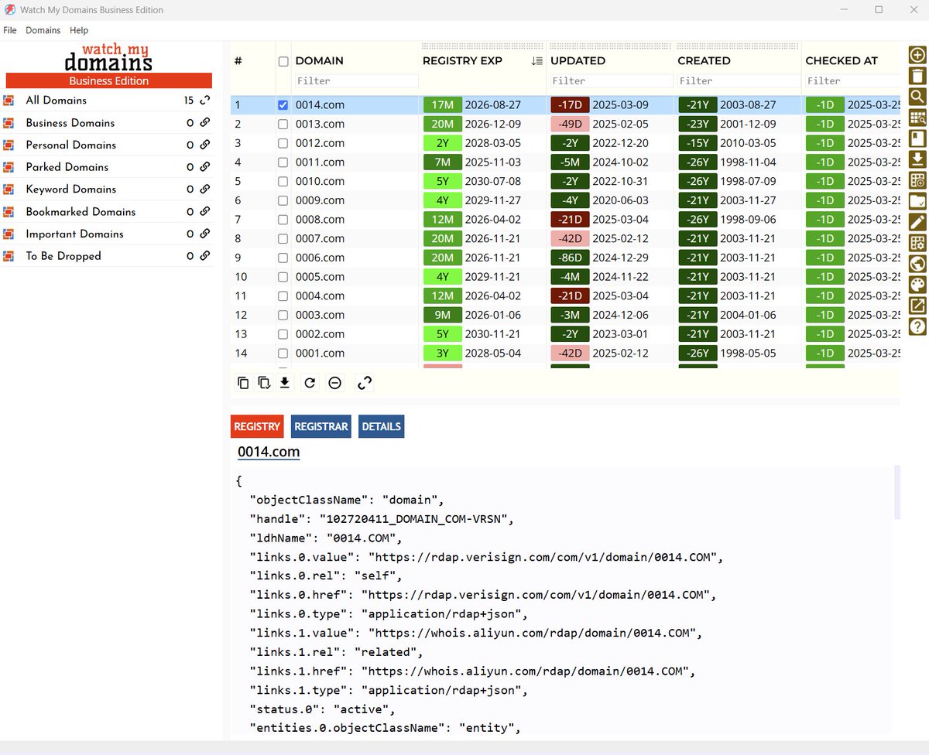Open the Help menu
This screenshot has height=755, width=929.
79,30
